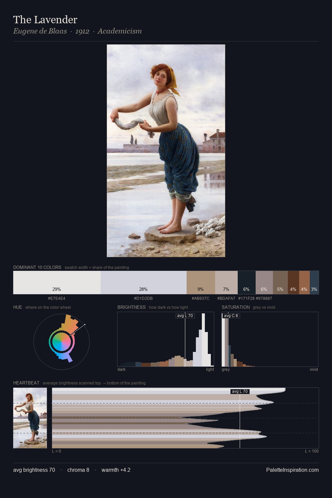The width and height of the screenshot is (332, 498).
Task: Select the terracotta 4% swatch
Action: [x=304, y=283]
